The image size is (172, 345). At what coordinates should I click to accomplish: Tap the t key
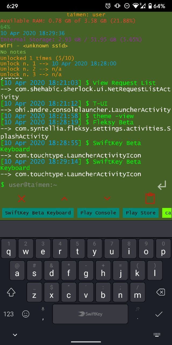click(x=77, y=249)
